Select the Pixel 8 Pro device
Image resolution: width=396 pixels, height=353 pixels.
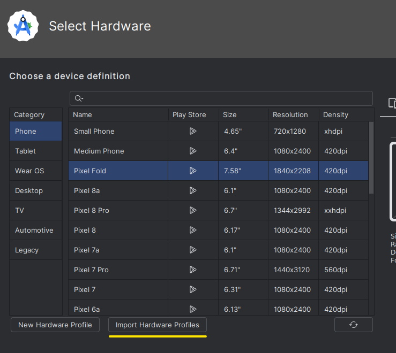[118, 210]
